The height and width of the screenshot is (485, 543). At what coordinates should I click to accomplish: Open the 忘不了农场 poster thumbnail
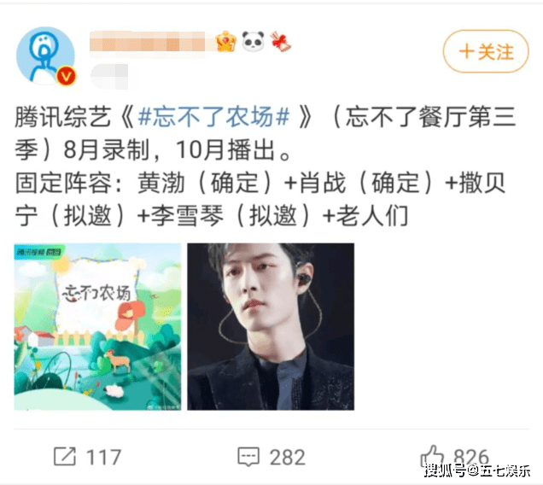click(97, 327)
